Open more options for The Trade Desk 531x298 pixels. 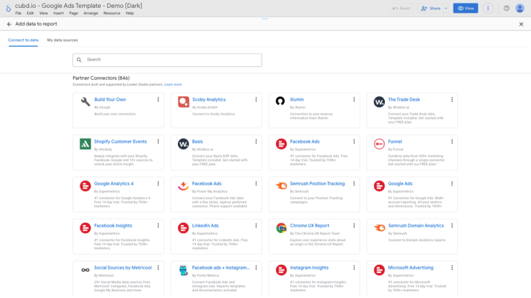(452, 100)
